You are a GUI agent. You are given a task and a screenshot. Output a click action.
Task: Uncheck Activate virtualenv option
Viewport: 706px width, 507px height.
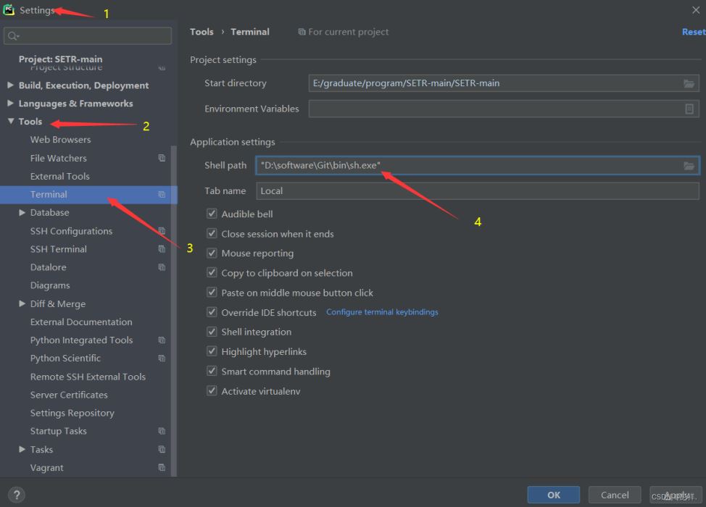click(212, 391)
